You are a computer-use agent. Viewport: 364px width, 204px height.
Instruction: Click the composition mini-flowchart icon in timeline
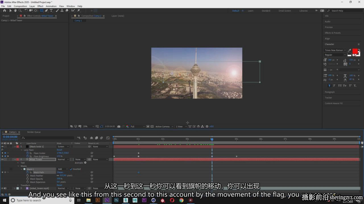coord(79,138)
